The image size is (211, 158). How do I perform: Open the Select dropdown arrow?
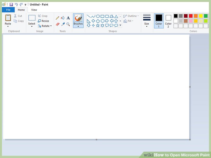click(32, 26)
